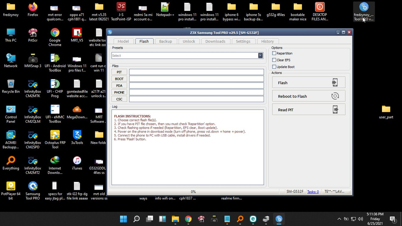Select the Octoplus FRP Tool icon
The width and height of the screenshot is (402, 226).
[x=55, y=140]
